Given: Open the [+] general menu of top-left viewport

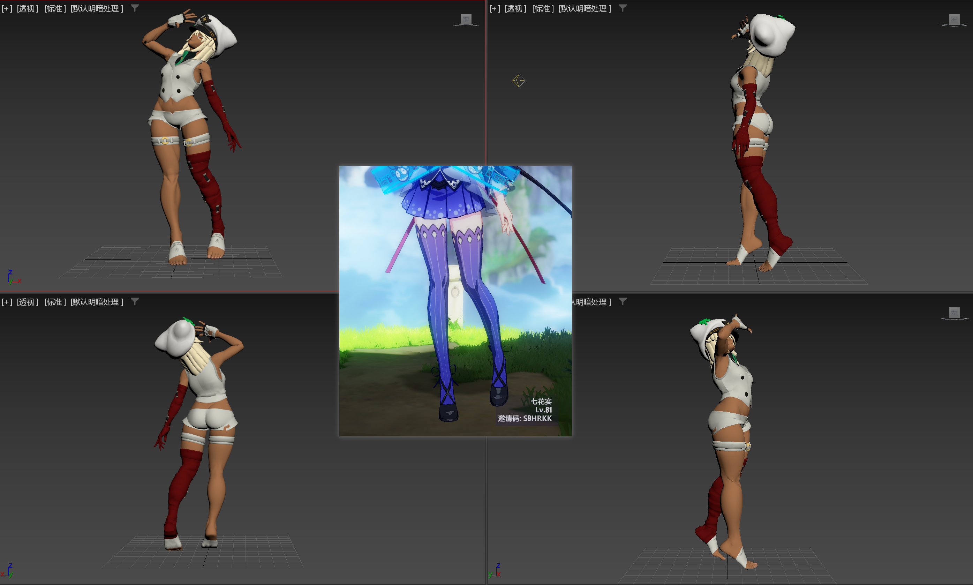Looking at the screenshot, I should pos(7,8).
